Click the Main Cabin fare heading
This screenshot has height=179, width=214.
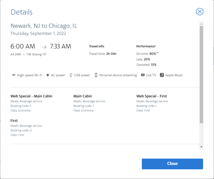tap(83, 96)
